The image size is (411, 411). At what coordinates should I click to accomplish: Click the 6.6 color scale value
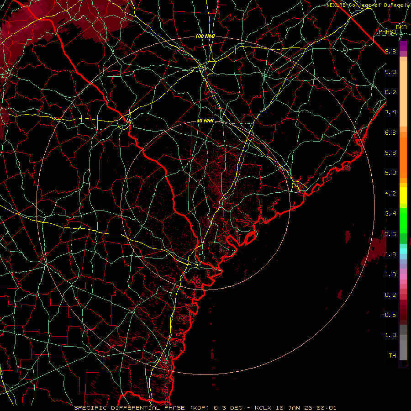click(x=390, y=132)
